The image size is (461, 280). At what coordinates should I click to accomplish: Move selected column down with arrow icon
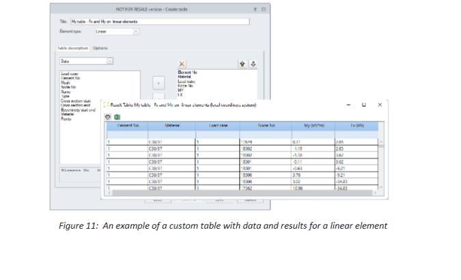pyautogui.click(x=253, y=64)
